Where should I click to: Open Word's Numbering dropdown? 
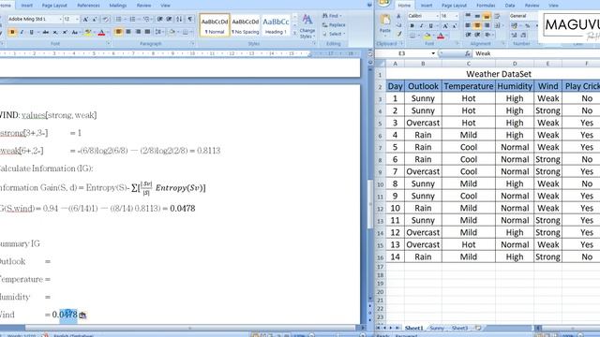pyautogui.click(x=139, y=19)
